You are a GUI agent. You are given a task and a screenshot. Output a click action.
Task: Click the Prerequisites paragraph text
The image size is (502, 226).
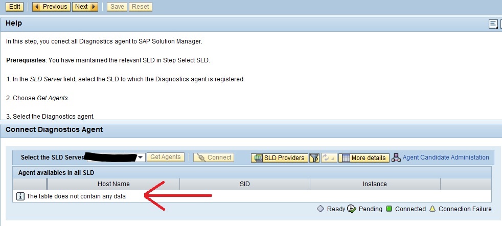(108, 60)
